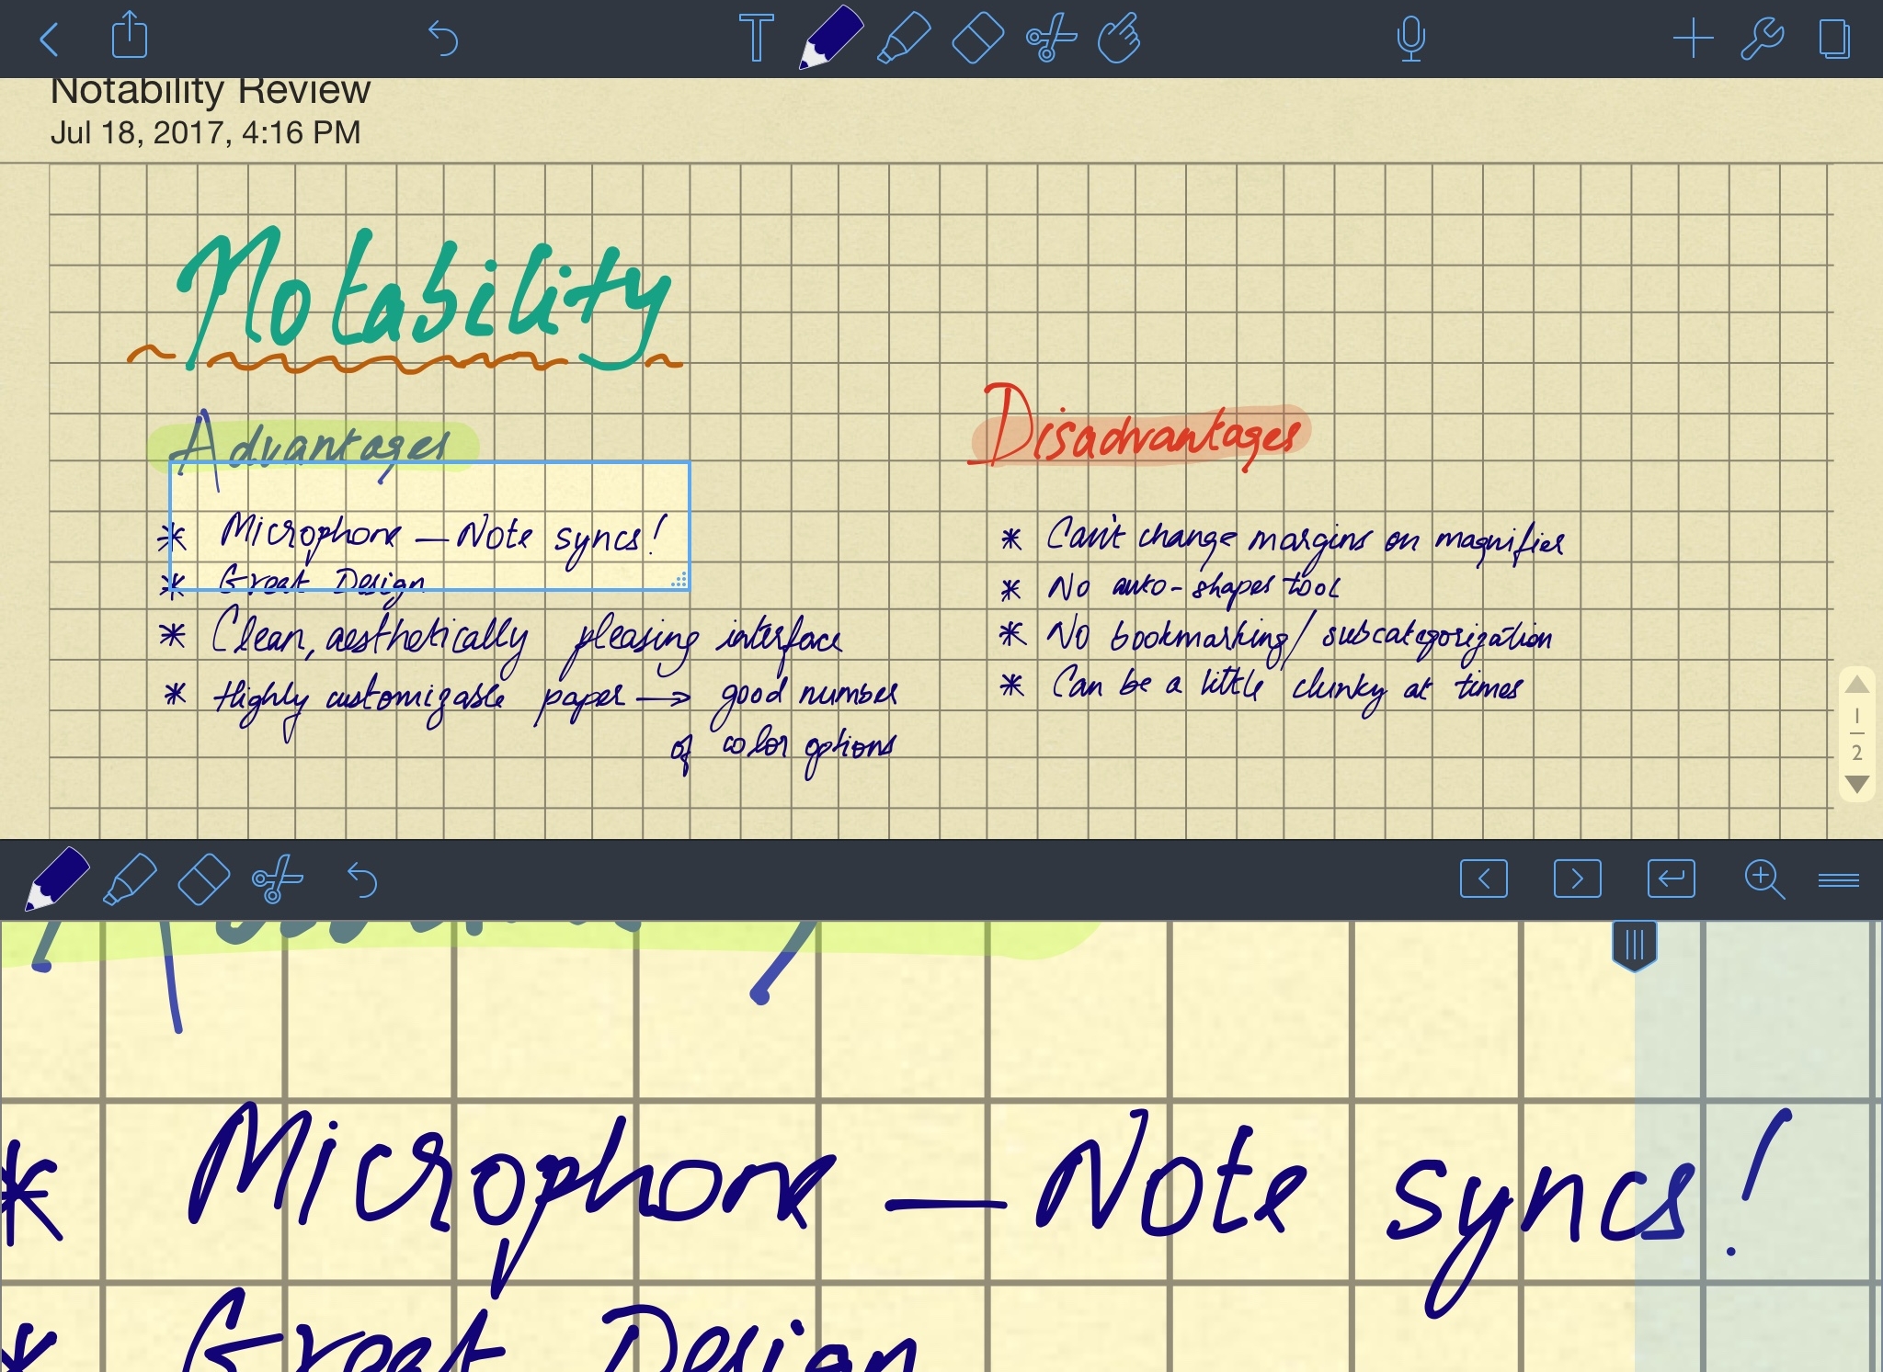The height and width of the screenshot is (1372, 1883).
Task: Open the share/export menu
Action: point(130,35)
